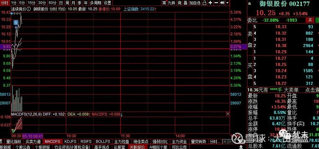The width and height of the screenshot is (319, 149).
Task: Open 行业资讯[计算机设备] tab
Action: [73, 147]
